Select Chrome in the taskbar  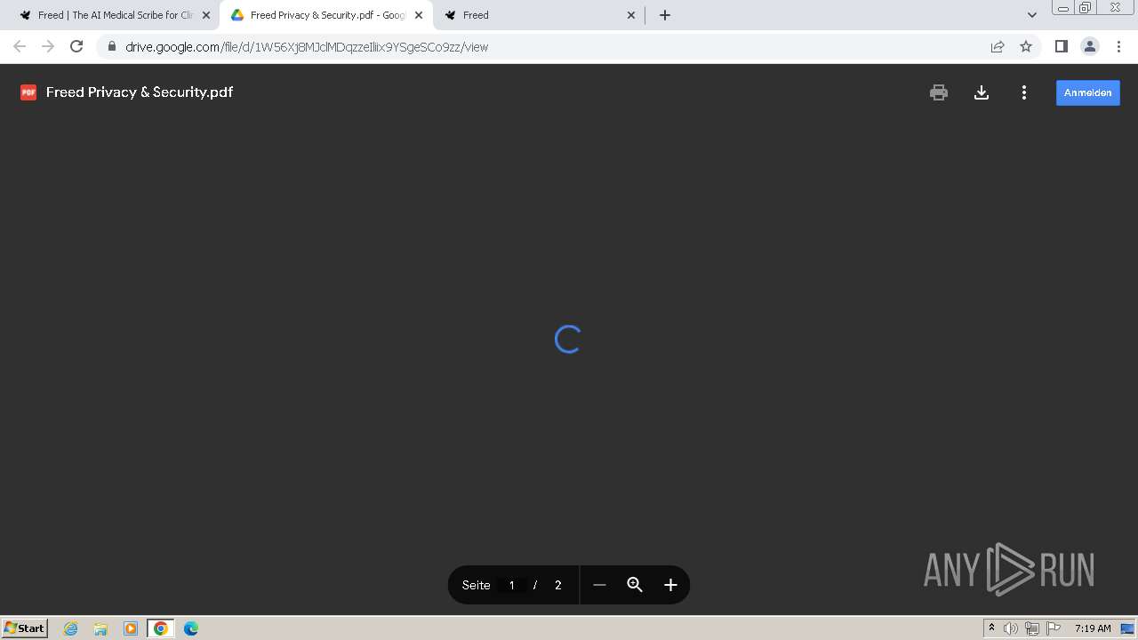tap(161, 628)
